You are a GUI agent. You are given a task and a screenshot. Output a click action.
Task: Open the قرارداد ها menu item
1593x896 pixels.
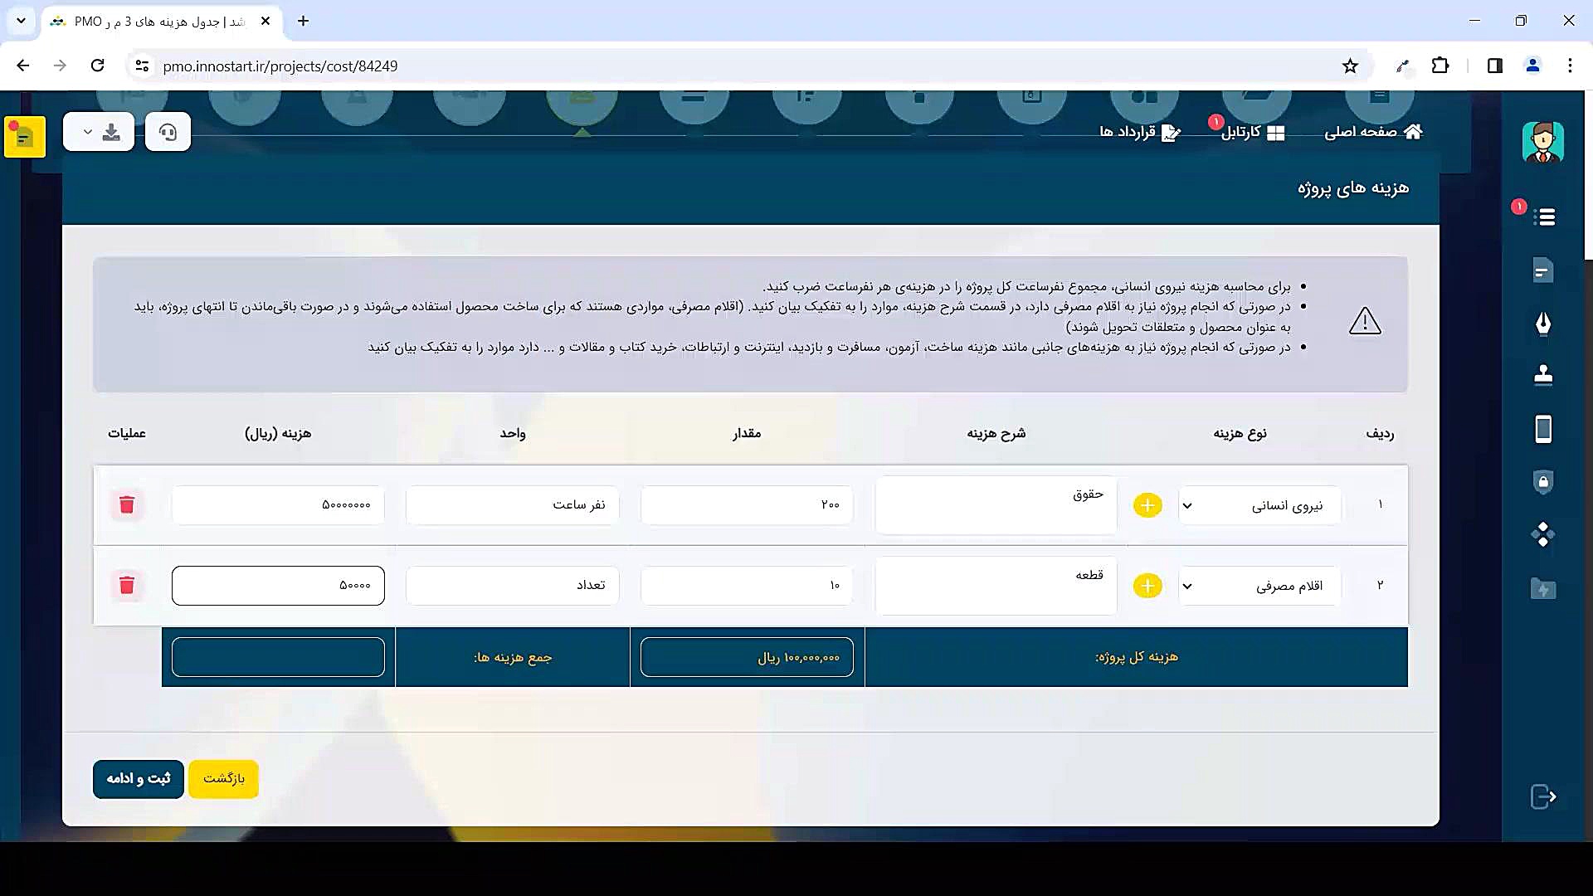[1139, 132]
